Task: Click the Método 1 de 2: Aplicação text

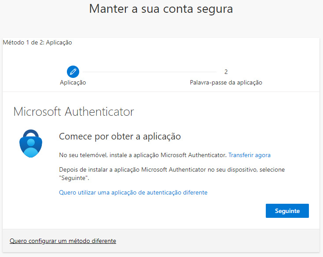Action: [x=37, y=43]
